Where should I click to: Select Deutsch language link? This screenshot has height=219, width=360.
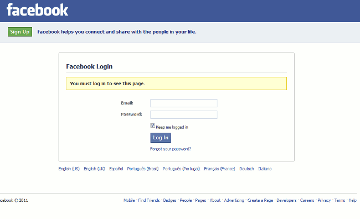246,169
